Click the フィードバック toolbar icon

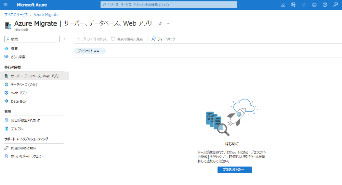point(154,39)
